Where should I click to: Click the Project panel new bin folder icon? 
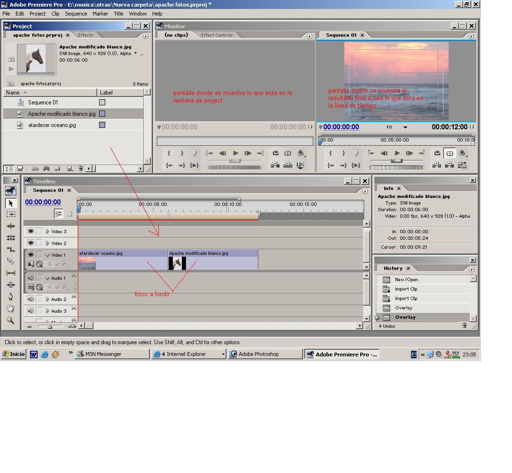pyautogui.click(x=57, y=168)
